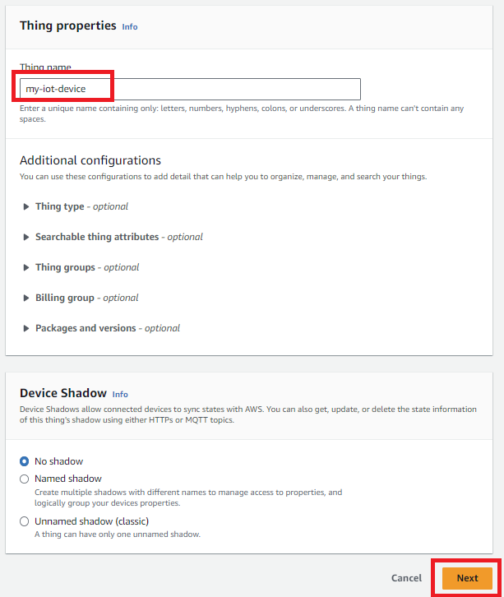The height and width of the screenshot is (597, 504).
Task: Click the Billing group arrow icon
Action: pyautogui.click(x=26, y=298)
